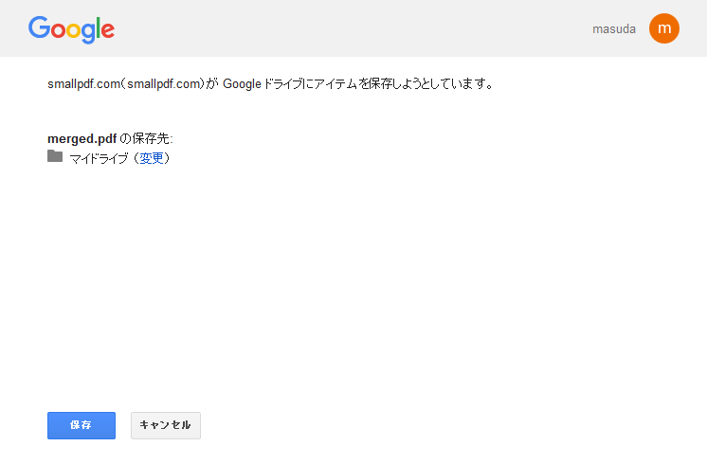Image resolution: width=707 pixels, height=464 pixels.
Task: Click the yellow 'o' of the Google logo
Action: 74,30
